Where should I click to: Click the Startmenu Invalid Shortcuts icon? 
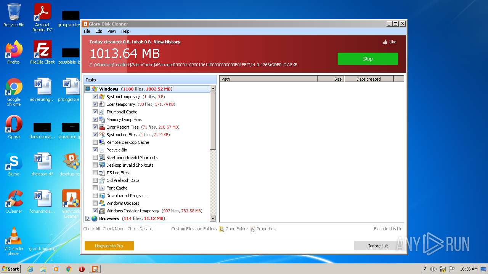[102, 158]
